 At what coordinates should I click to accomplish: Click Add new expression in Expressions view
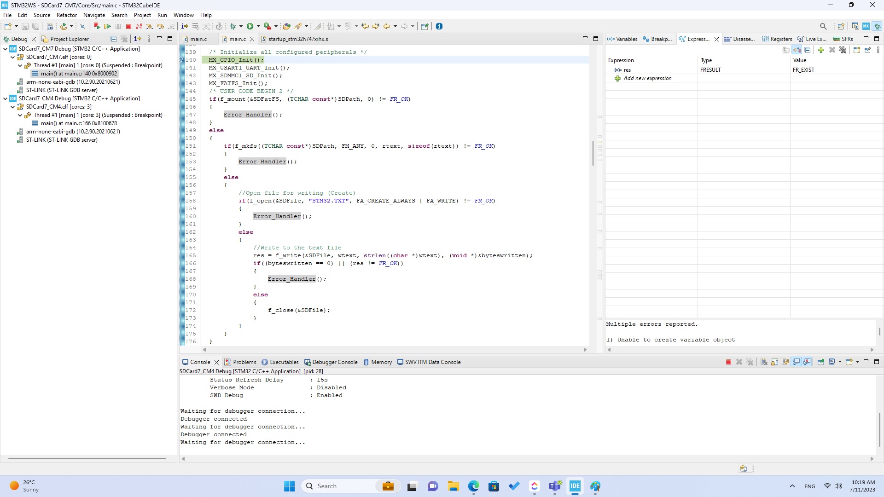647,78
